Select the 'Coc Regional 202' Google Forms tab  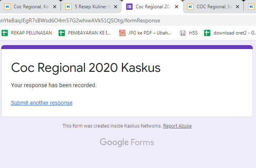(x=153, y=7)
